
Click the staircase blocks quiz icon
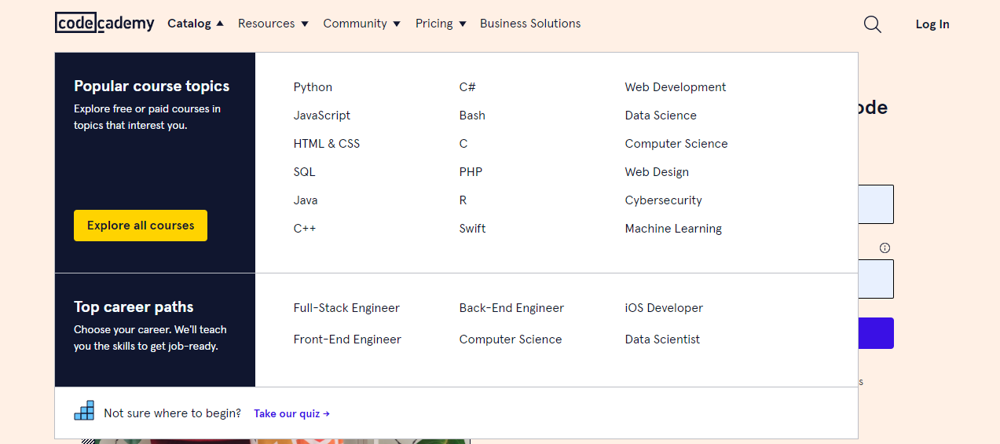click(x=84, y=410)
